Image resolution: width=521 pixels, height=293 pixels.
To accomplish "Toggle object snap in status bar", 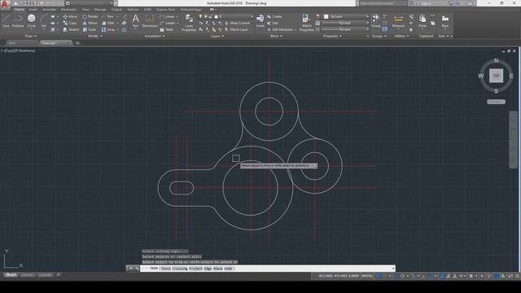I will [430, 276].
